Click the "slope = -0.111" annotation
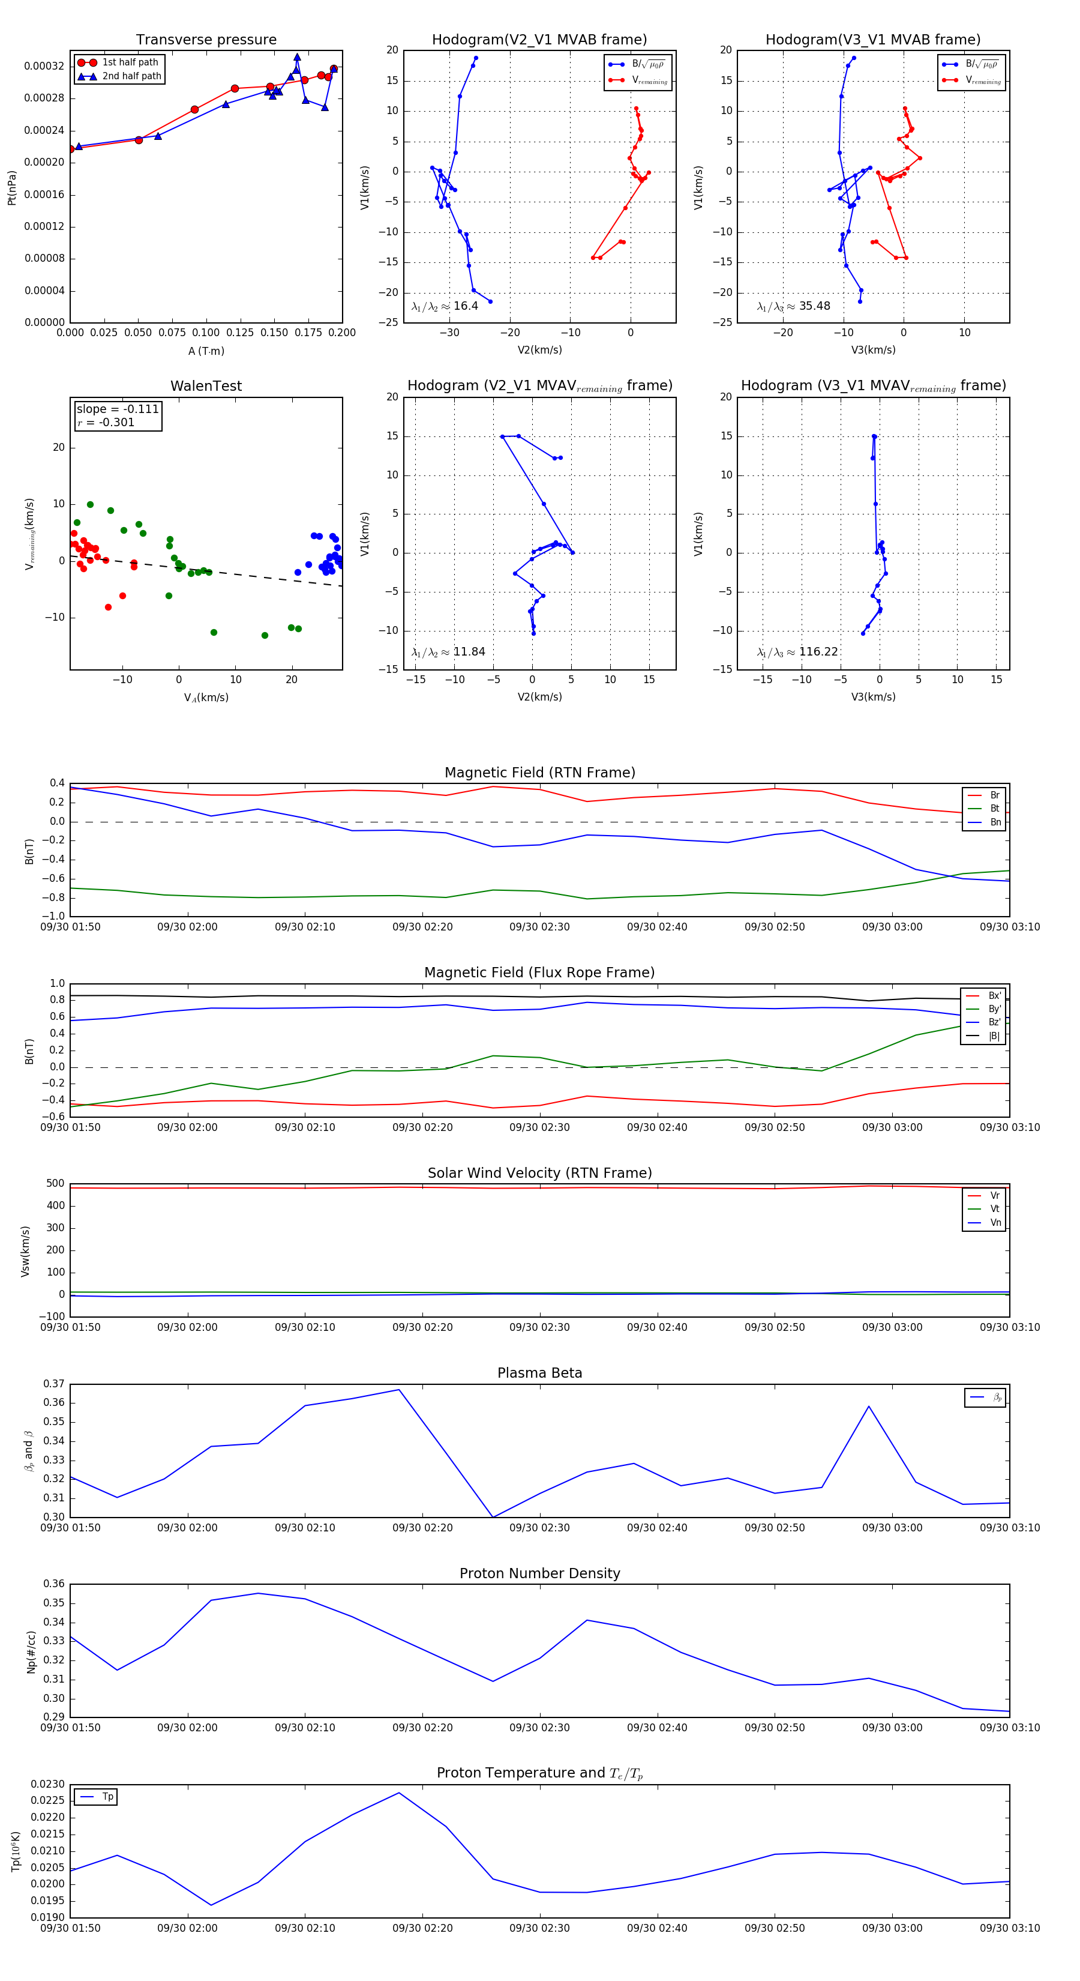 click(x=118, y=409)
